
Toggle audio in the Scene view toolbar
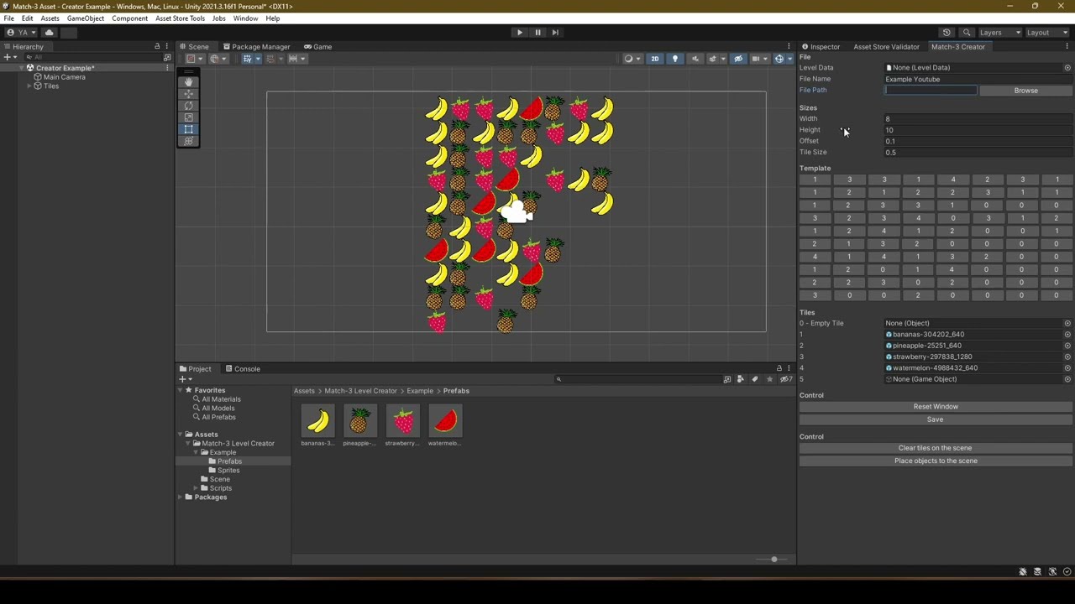click(x=694, y=59)
